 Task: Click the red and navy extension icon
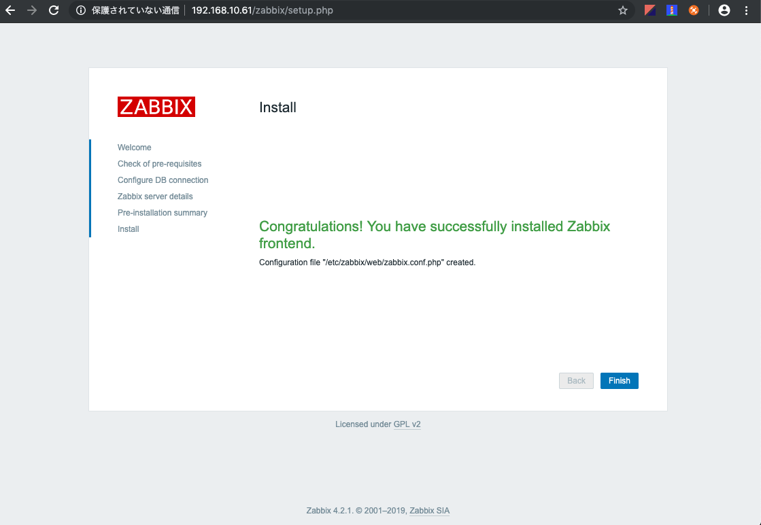[649, 10]
